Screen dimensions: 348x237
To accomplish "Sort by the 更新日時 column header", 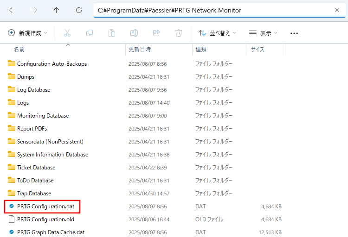I will (x=140, y=49).
